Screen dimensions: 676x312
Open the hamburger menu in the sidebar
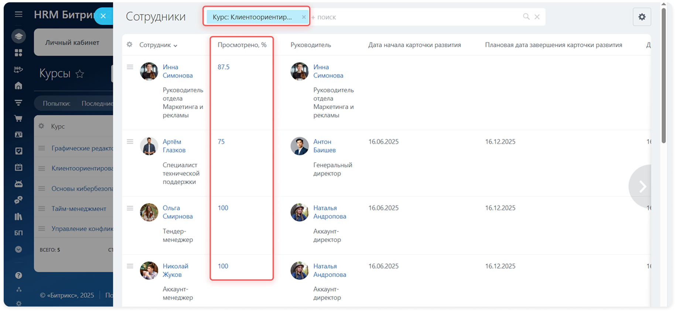[18, 14]
